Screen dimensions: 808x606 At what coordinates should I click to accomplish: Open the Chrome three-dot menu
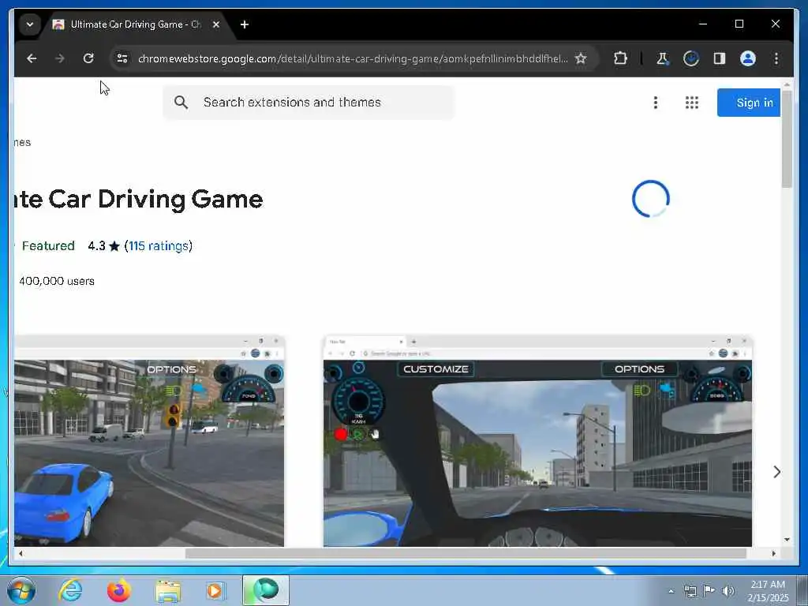tap(776, 58)
